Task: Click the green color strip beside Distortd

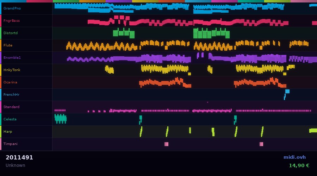Action: pyautogui.click(x=1, y=33)
